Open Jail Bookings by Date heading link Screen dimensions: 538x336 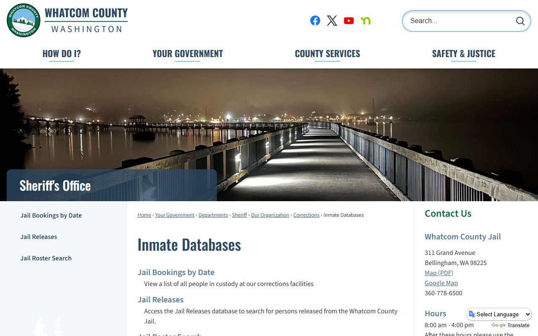(x=176, y=272)
